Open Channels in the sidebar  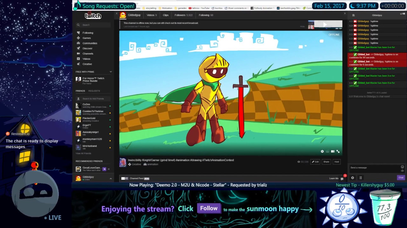pyautogui.click(x=88, y=54)
